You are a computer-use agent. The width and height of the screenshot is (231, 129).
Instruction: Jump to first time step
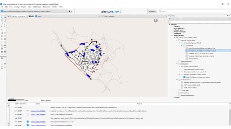pos(29,16)
